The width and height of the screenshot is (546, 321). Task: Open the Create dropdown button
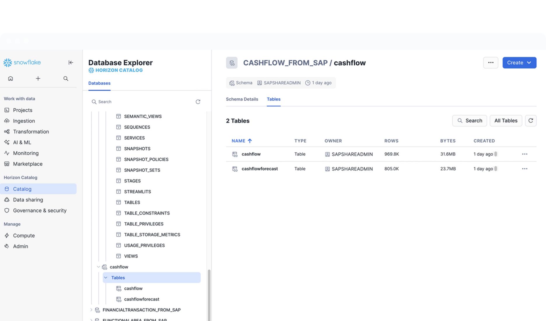(x=519, y=63)
